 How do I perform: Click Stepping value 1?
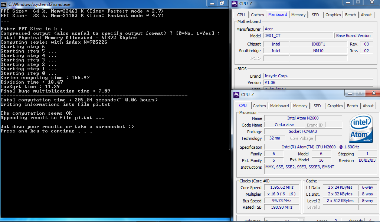pyautogui.click(x=367, y=154)
